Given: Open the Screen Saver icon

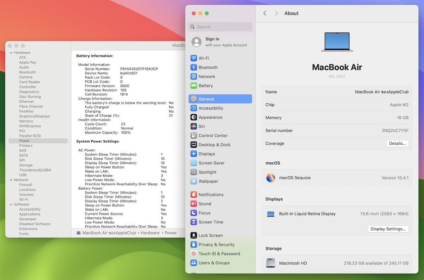Looking at the screenshot, I should coord(194,163).
